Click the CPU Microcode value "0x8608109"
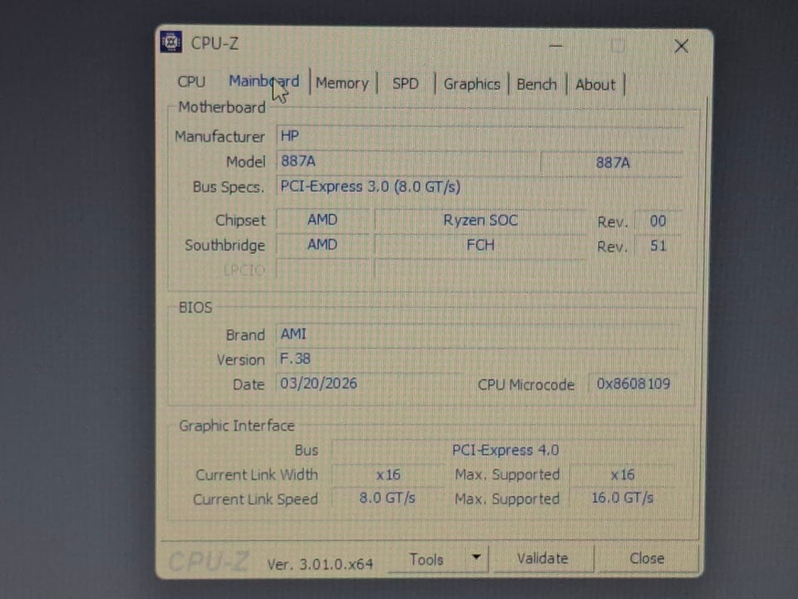 tap(633, 384)
